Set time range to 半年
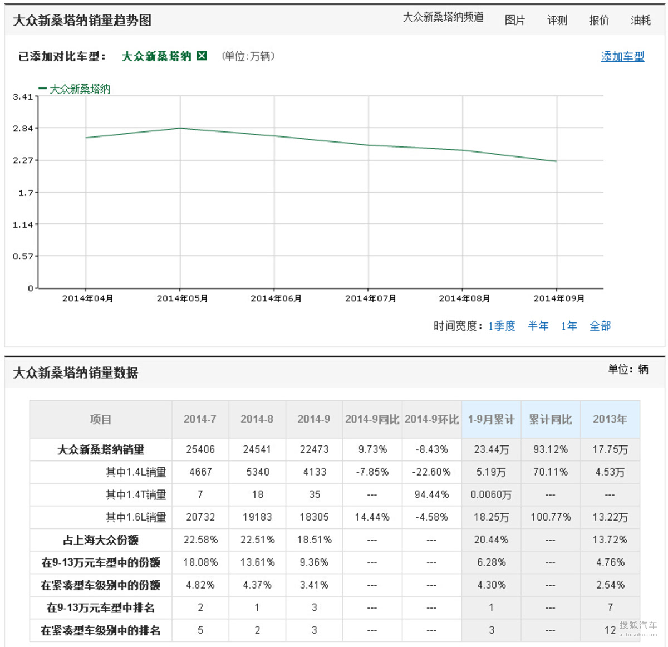 (538, 326)
